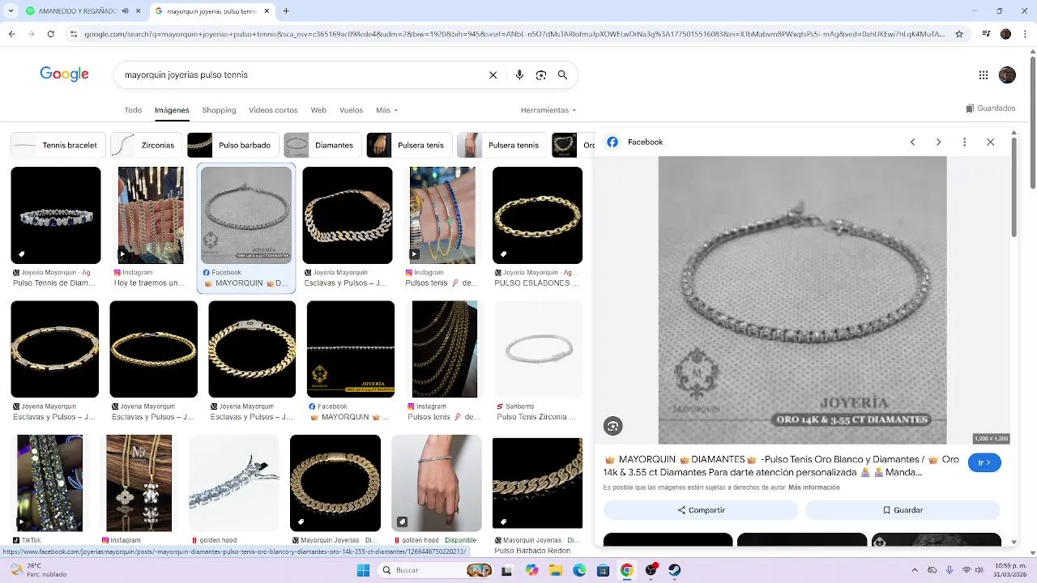Go back in Chrome

coord(11,34)
